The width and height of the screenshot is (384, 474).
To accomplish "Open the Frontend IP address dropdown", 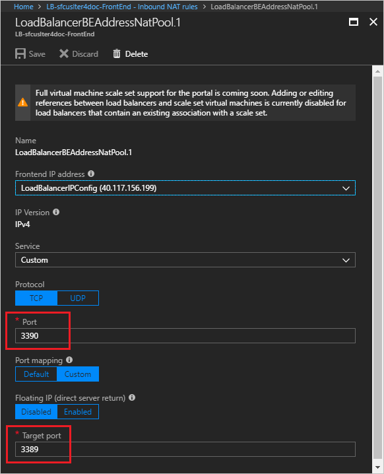I will (185, 188).
